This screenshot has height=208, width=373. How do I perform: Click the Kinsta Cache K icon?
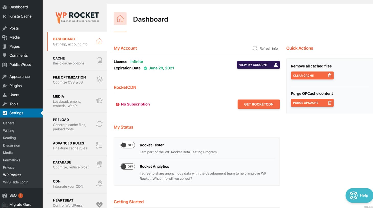pyautogui.click(x=5, y=16)
